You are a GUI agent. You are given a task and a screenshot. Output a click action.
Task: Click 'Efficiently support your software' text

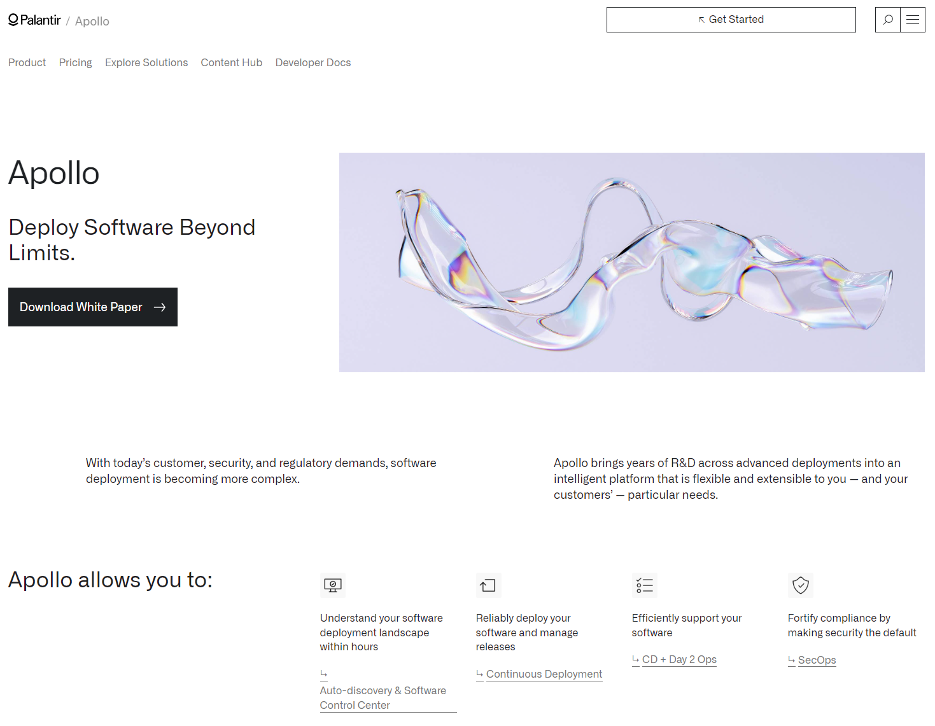point(687,625)
